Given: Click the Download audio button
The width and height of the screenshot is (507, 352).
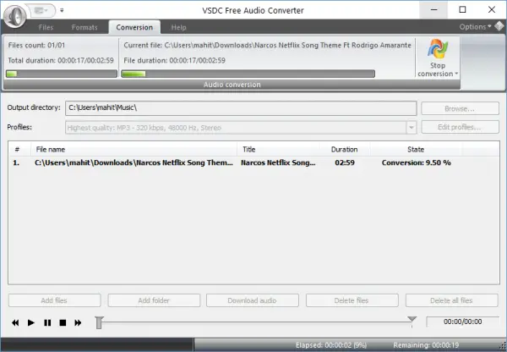Looking at the screenshot, I should (x=252, y=300).
